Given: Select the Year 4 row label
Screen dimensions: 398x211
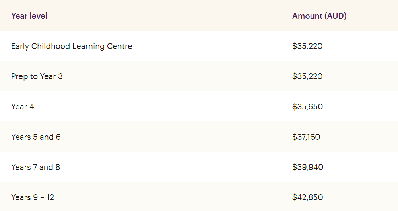Looking at the screenshot, I should click(x=23, y=107).
